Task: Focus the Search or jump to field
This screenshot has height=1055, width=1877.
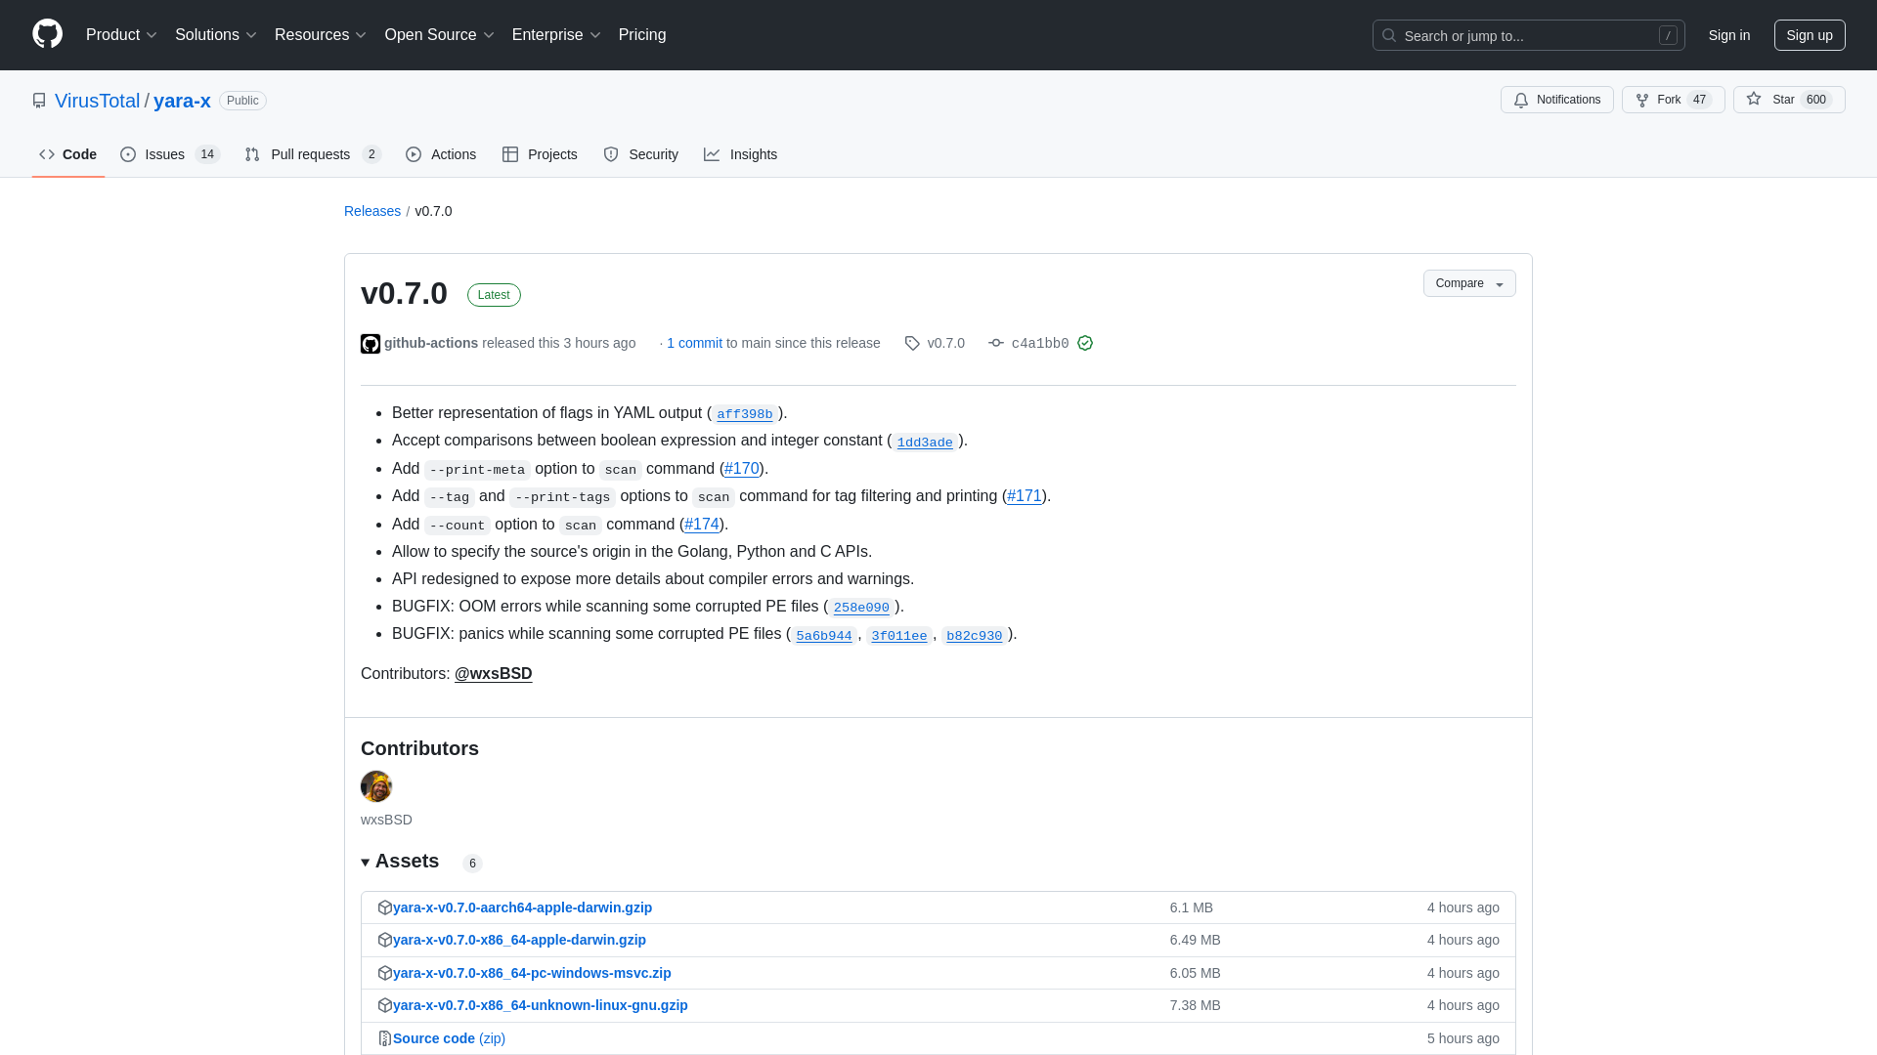Action: 1529,35
